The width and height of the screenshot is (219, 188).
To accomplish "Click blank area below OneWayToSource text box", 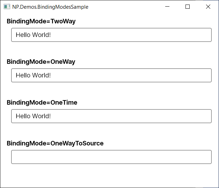I will (111, 176).
